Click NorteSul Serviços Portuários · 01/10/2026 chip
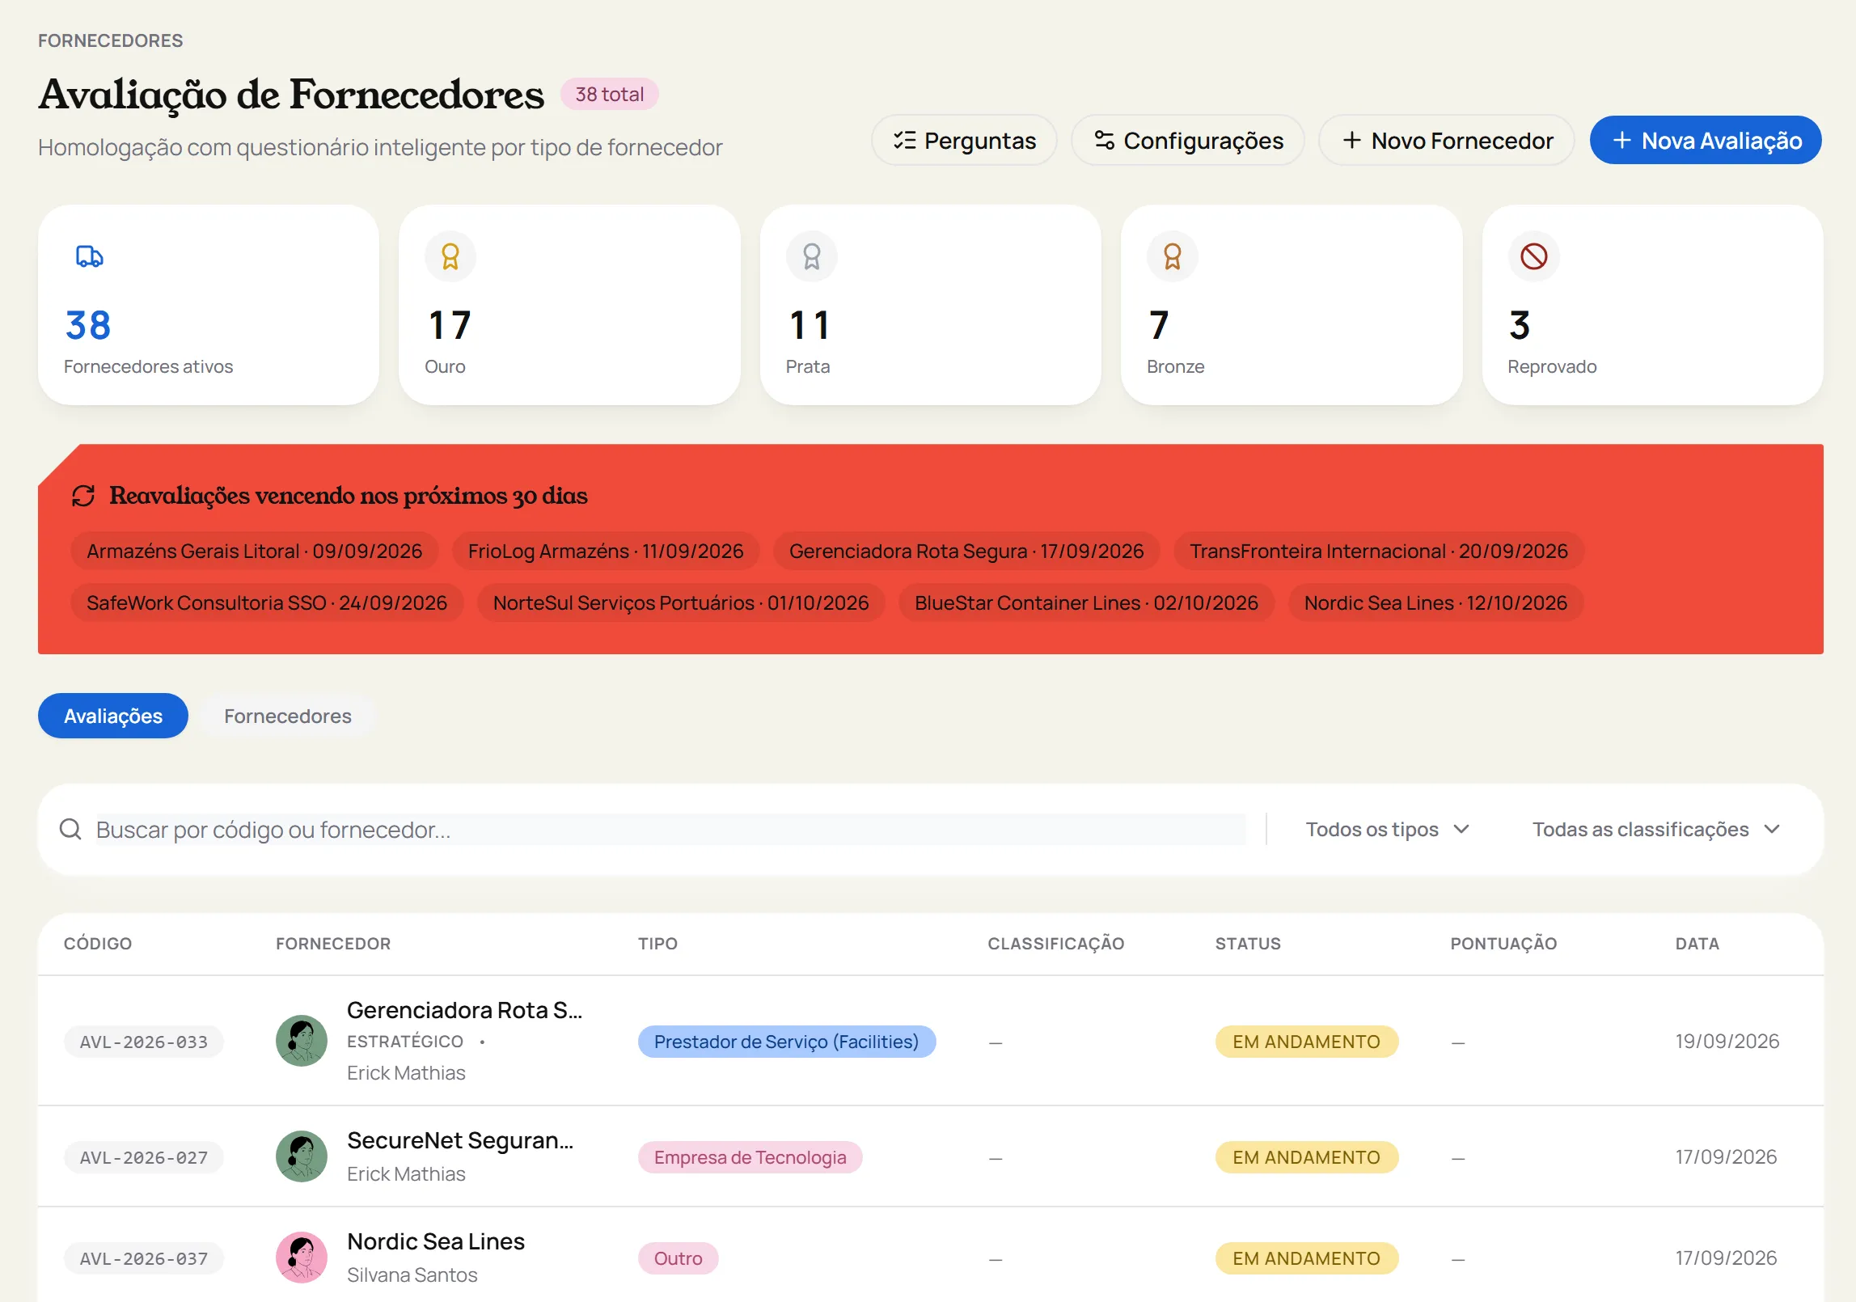Viewport: 1856px width, 1302px height. pyautogui.click(x=681, y=602)
